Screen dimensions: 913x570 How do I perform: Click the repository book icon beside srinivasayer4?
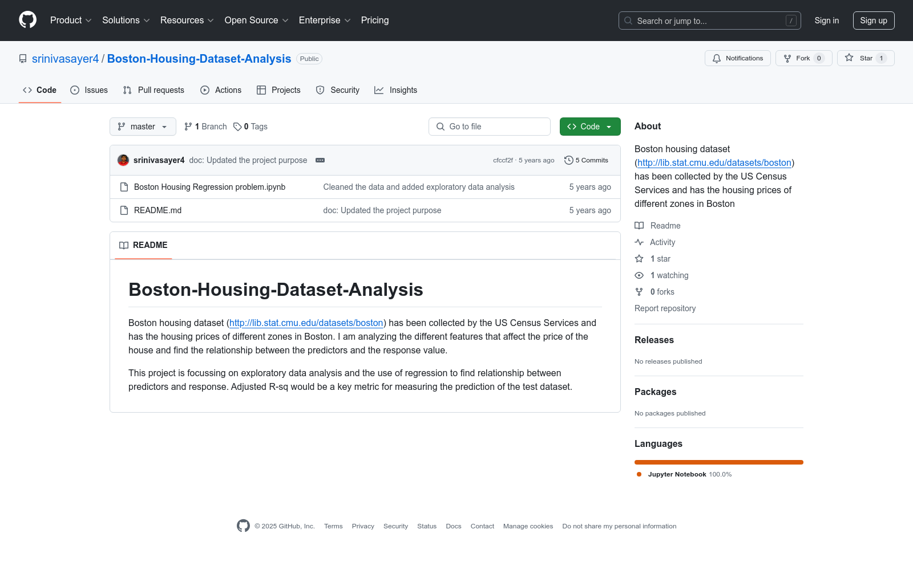[23, 59]
